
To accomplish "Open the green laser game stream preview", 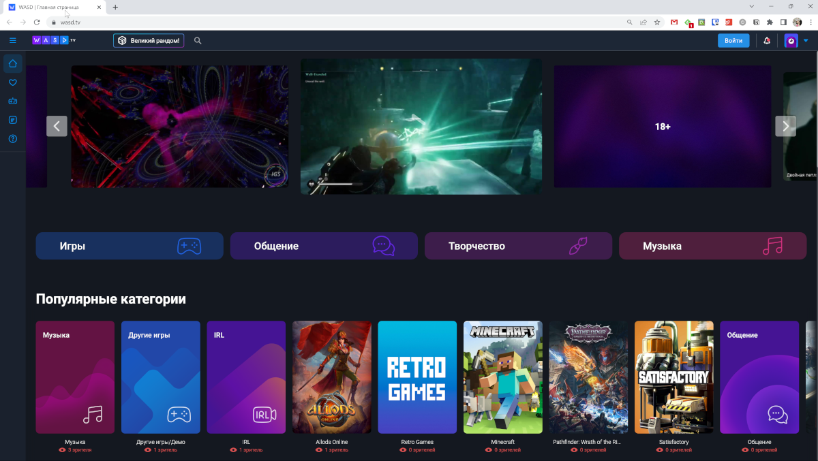I will click(421, 127).
